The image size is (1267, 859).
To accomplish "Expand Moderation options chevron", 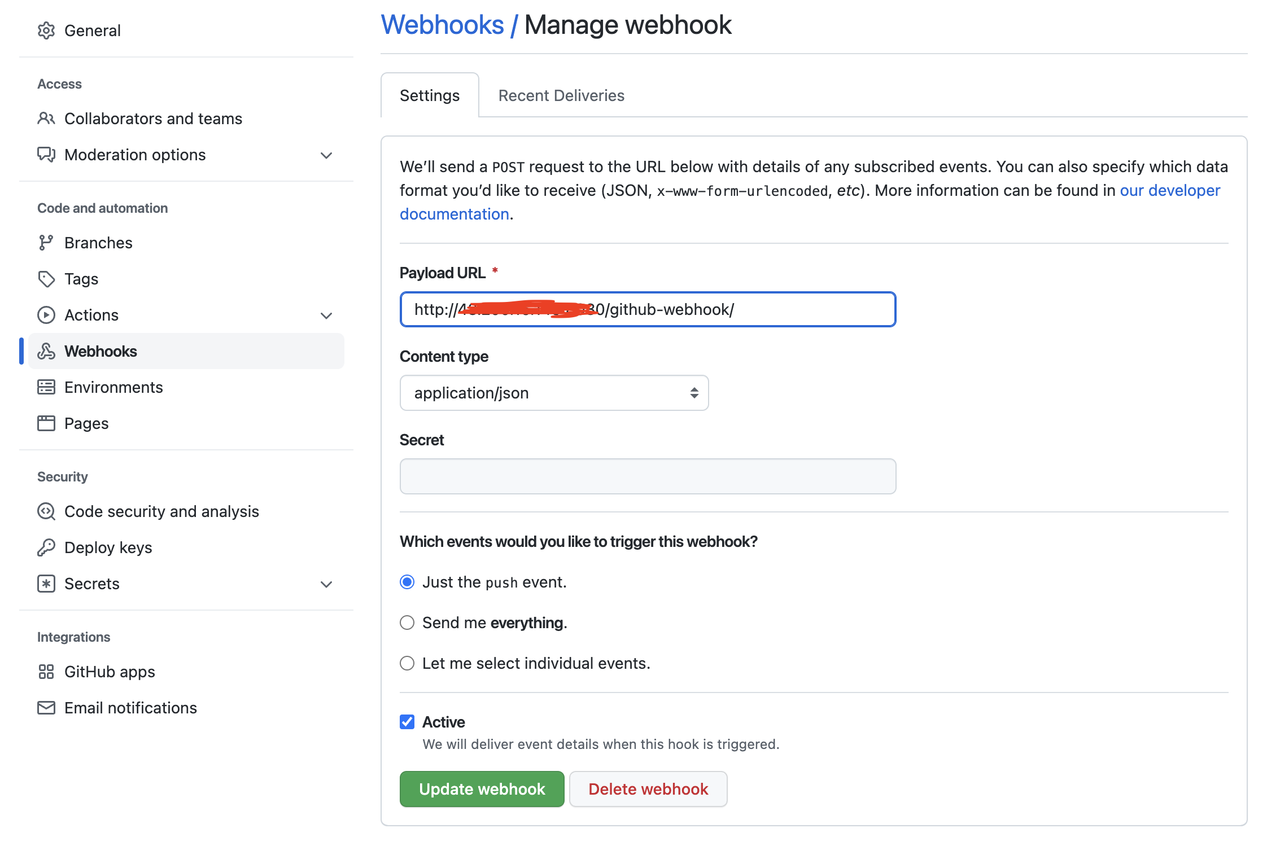I will coord(326,155).
